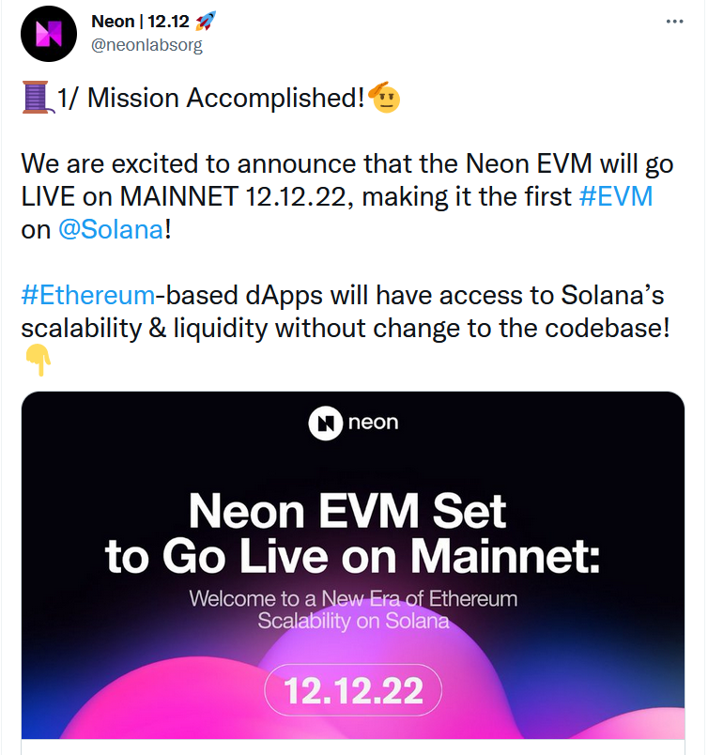Click the saluting face emoji
Viewport: 708px width, 755px height.
tap(385, 97)
